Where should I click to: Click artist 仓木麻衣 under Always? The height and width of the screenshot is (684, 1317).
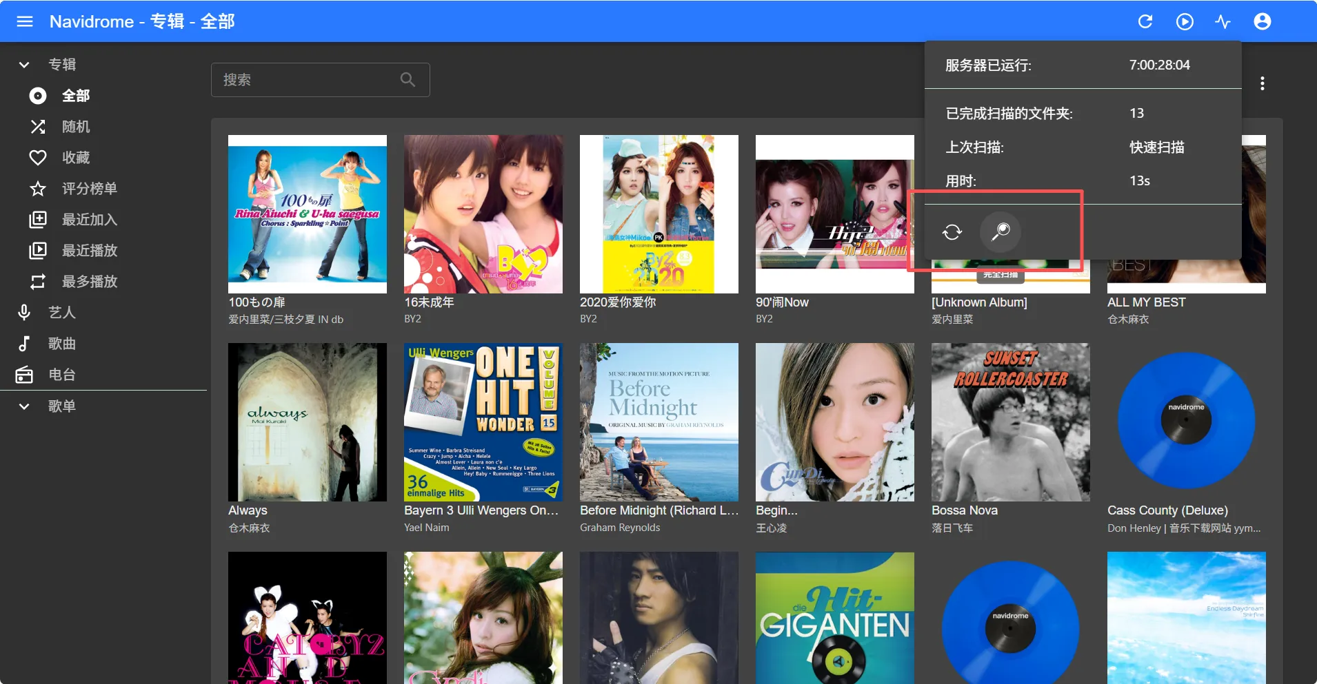(x=249, y=528)
